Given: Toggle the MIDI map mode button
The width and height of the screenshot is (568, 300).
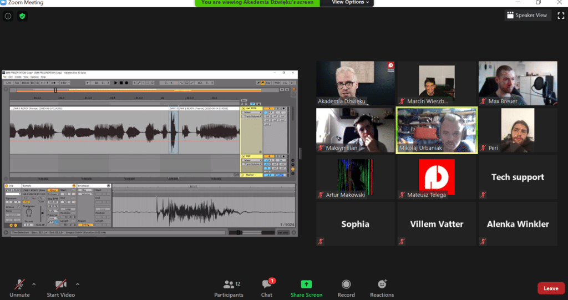Looking at the screenshot, I should pos(277,83).
